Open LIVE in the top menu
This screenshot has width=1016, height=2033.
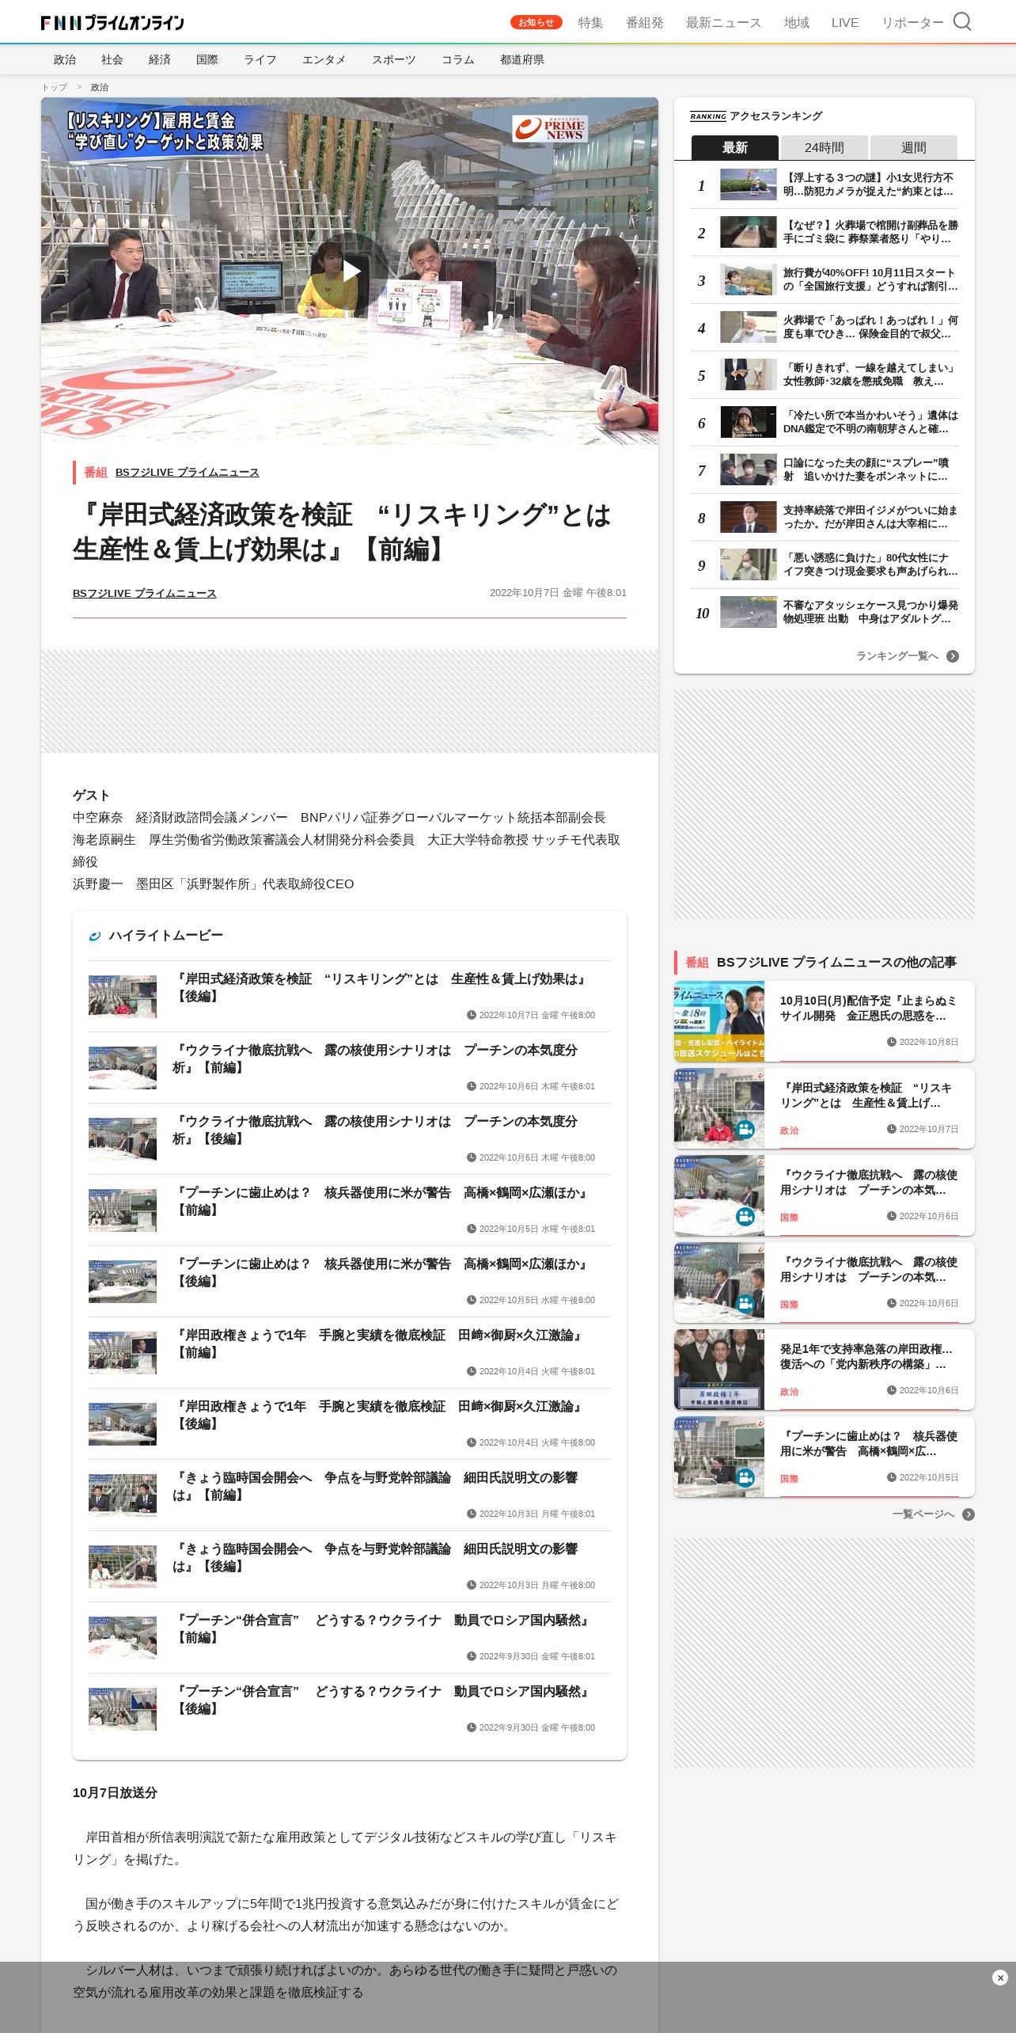point(844,23)
